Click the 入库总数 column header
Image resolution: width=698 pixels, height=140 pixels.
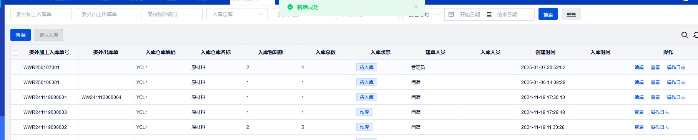[326, 52]
